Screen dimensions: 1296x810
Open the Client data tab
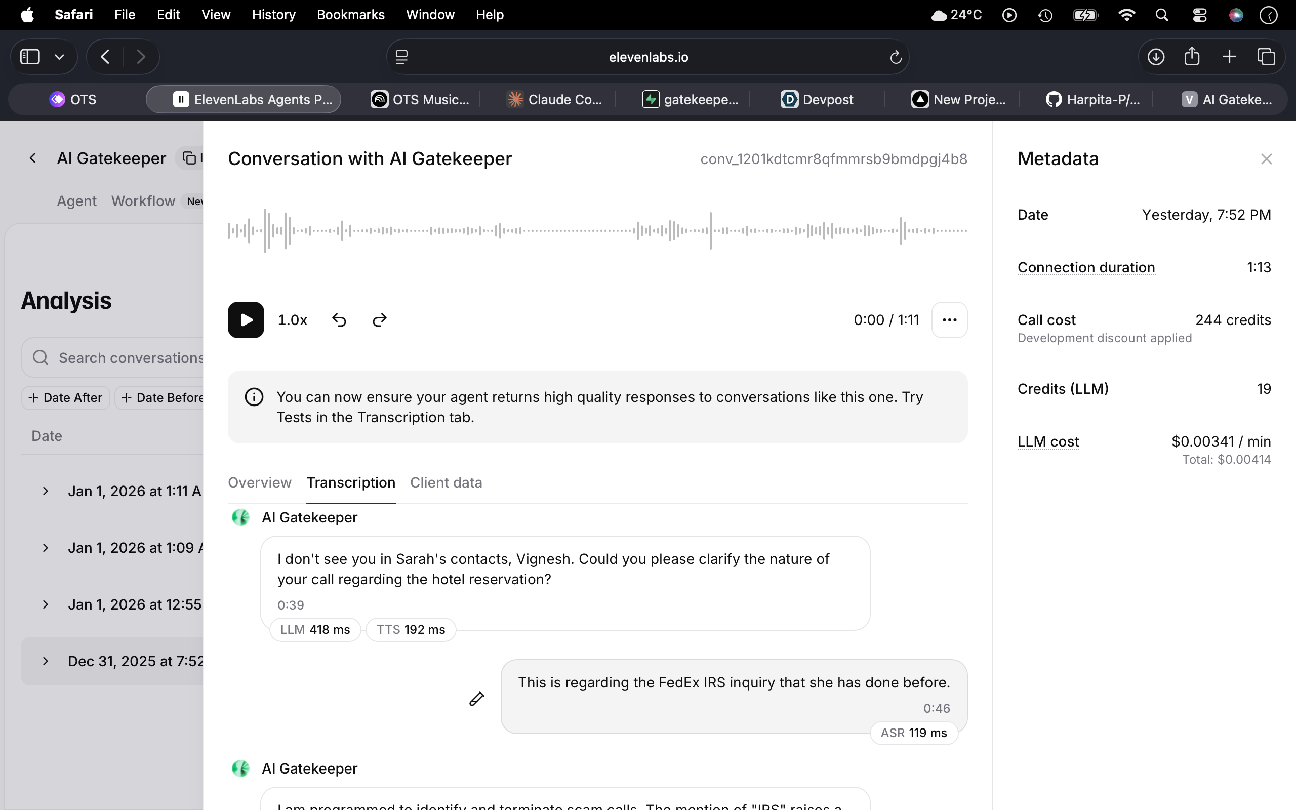pyautogui.click(x=446, y=482)
